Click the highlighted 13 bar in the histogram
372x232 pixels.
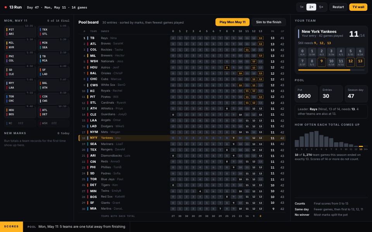coord(361,146)
